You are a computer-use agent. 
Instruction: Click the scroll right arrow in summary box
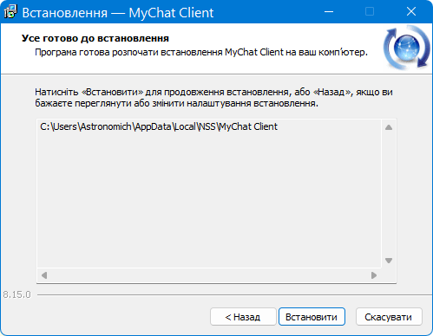374,275
